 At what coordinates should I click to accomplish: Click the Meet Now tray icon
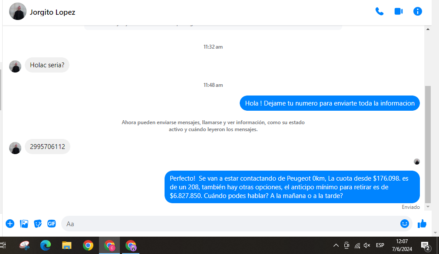click(347, 245)
